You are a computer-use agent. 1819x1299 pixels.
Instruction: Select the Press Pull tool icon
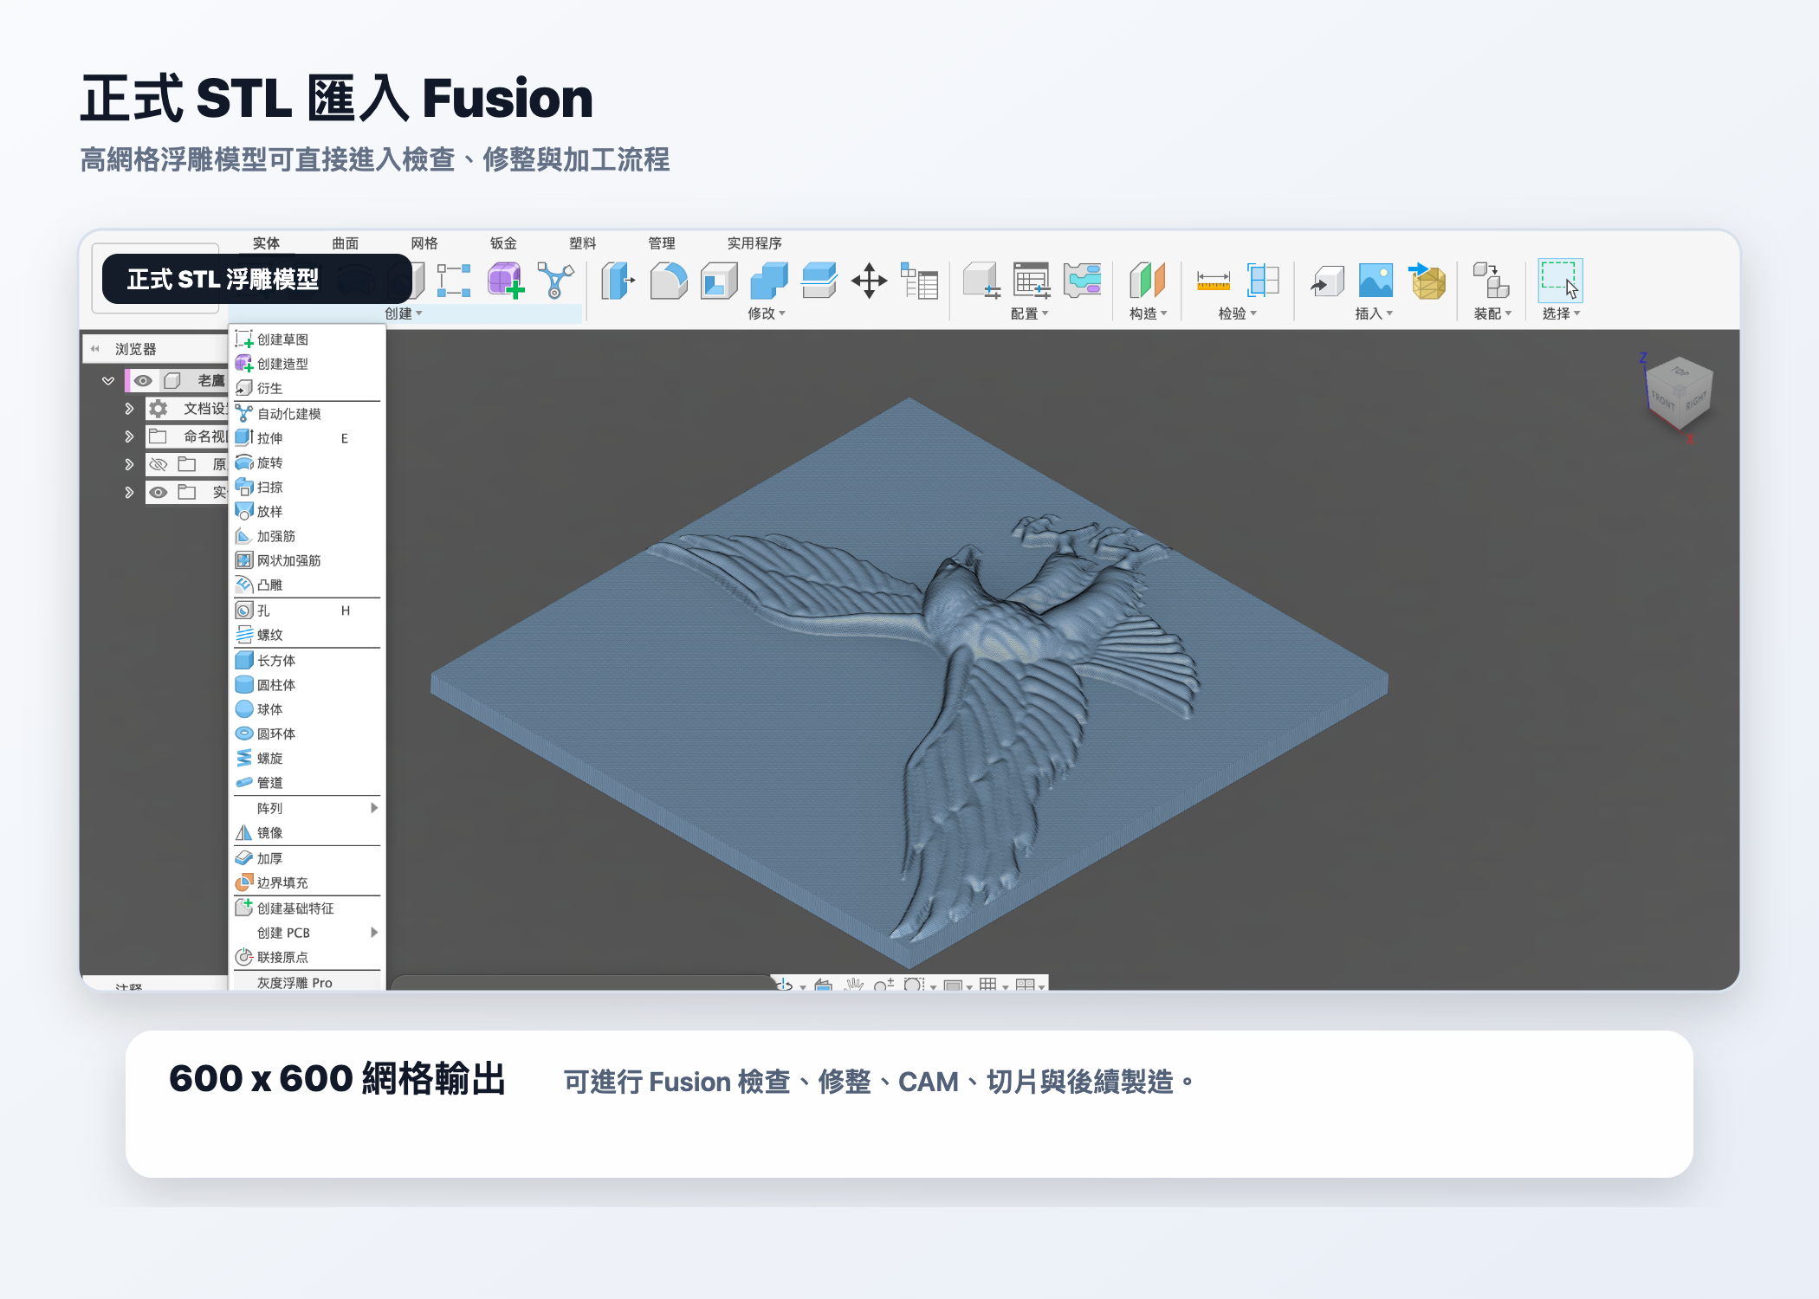(618, 281)
